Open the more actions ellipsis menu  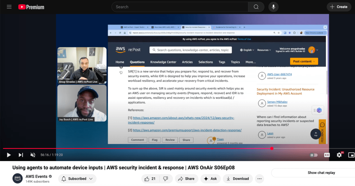tap(259, 179)
